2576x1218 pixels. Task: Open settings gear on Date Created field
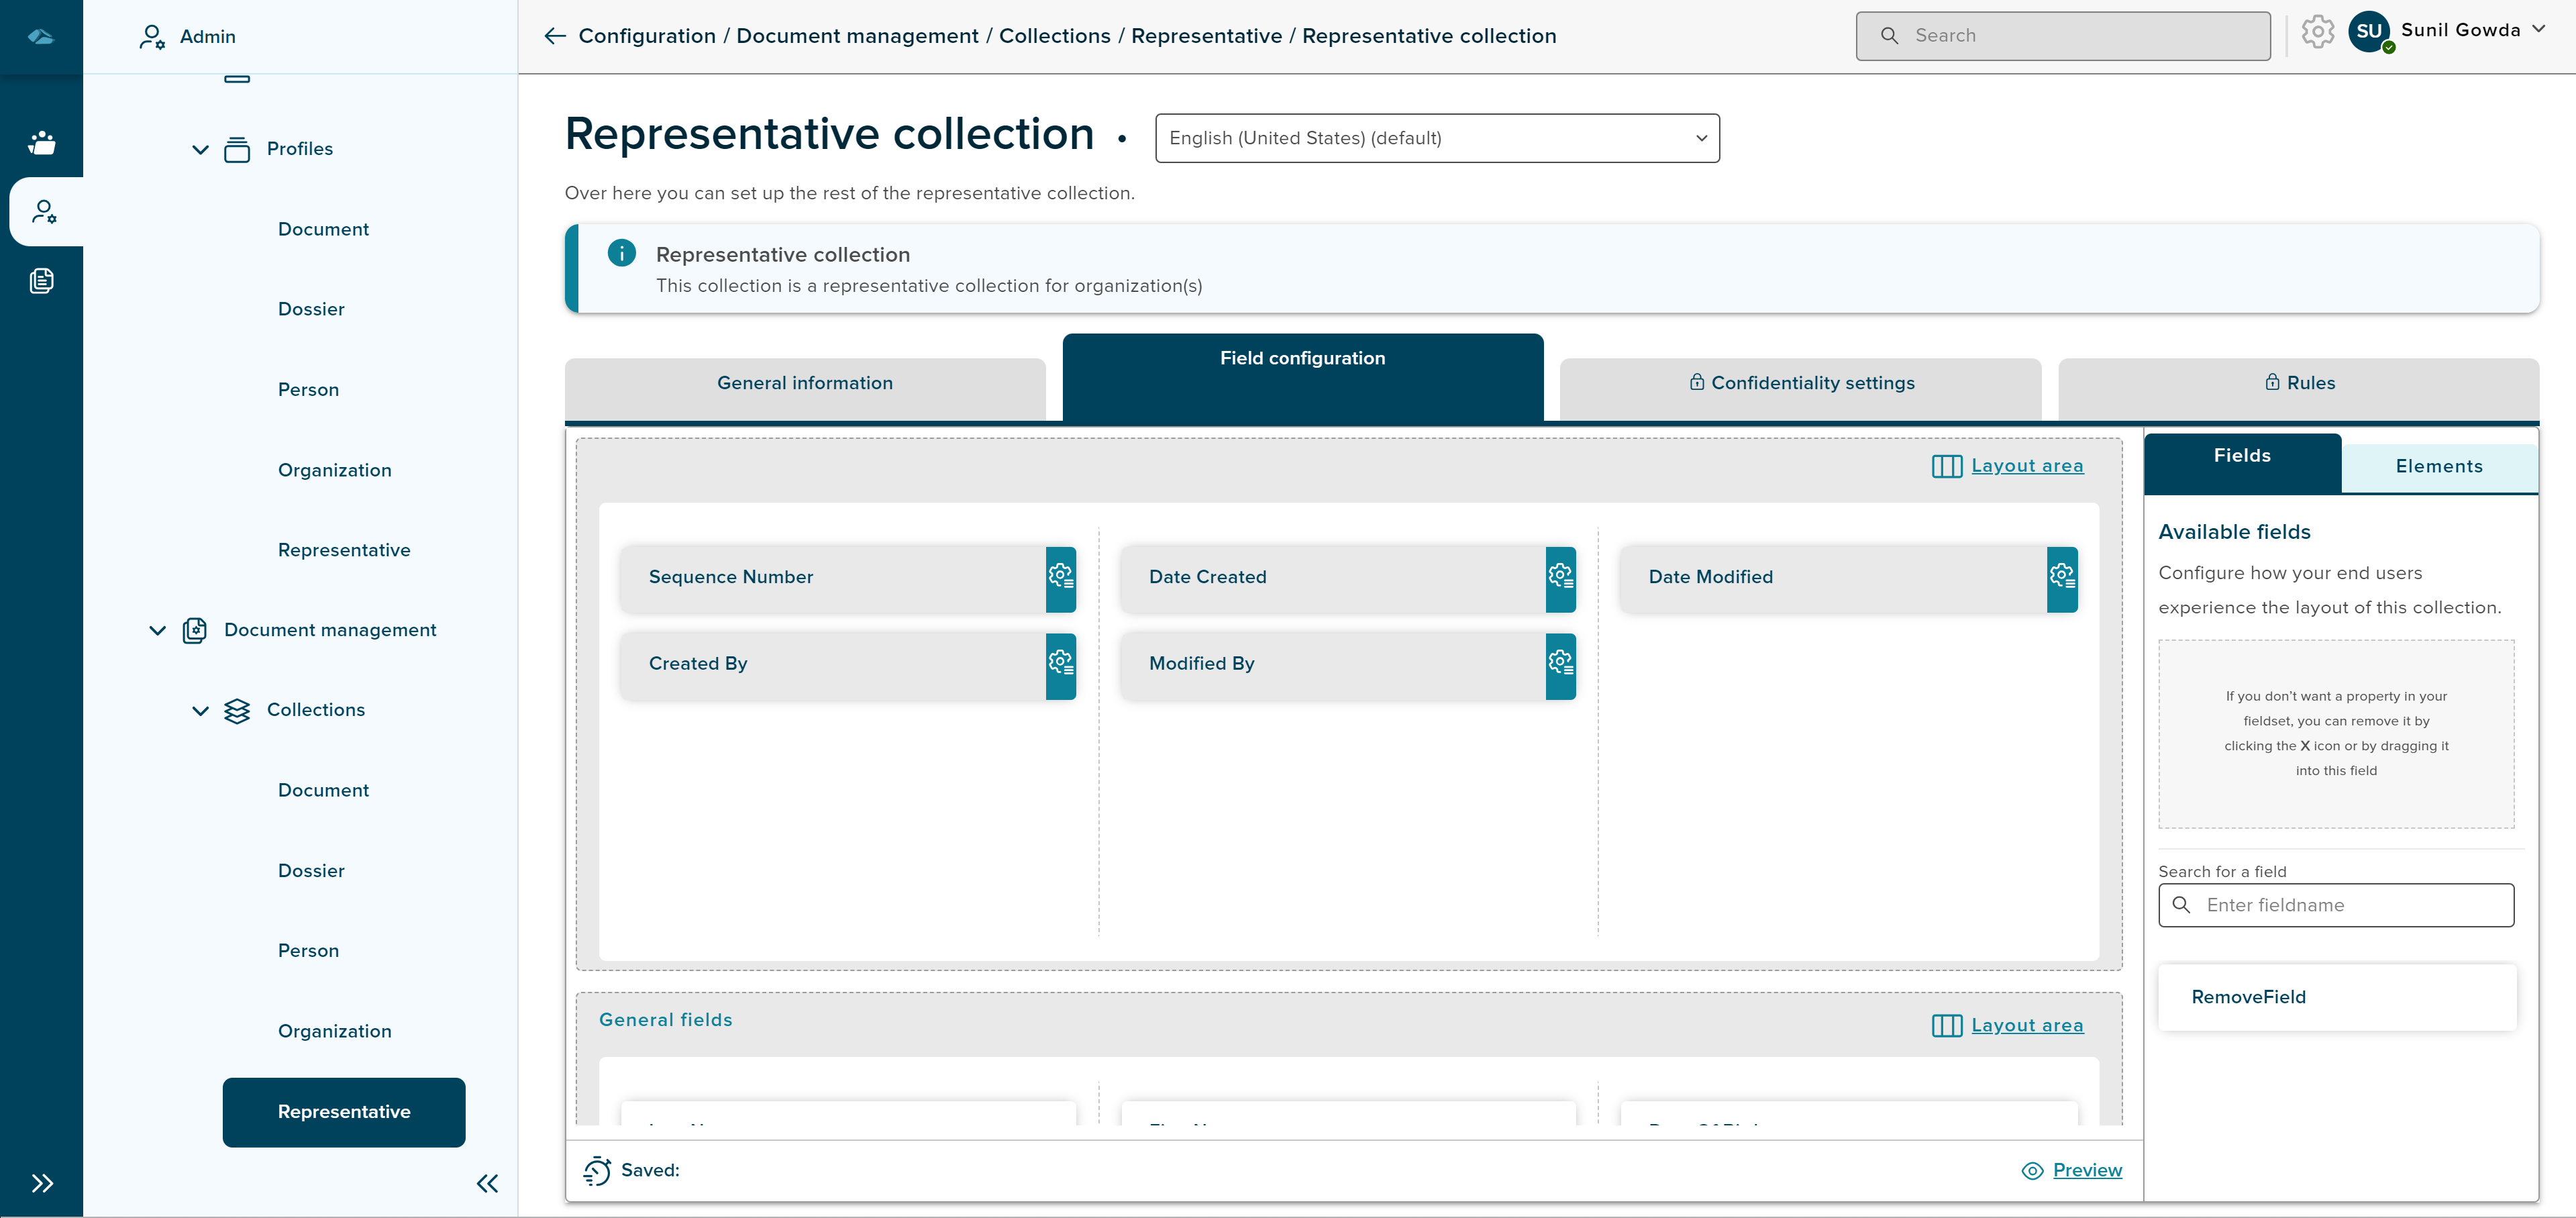pos(1559,577)
